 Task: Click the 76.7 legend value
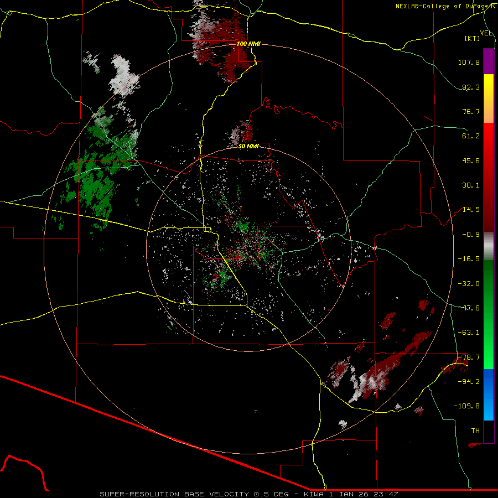click(x=471, y=111)
